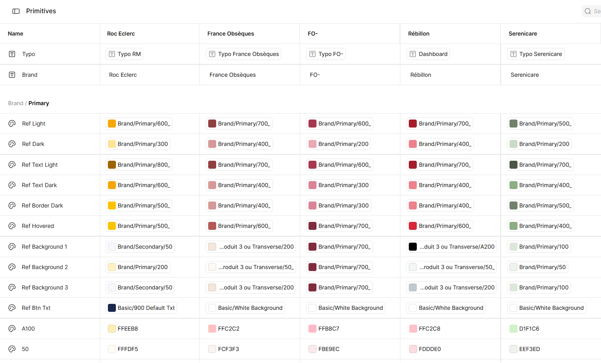Open the Dashboard alias chip in Rébillon
Image resolution: width=601 pixels, height=363 pixels.
[x=428, y=54]
